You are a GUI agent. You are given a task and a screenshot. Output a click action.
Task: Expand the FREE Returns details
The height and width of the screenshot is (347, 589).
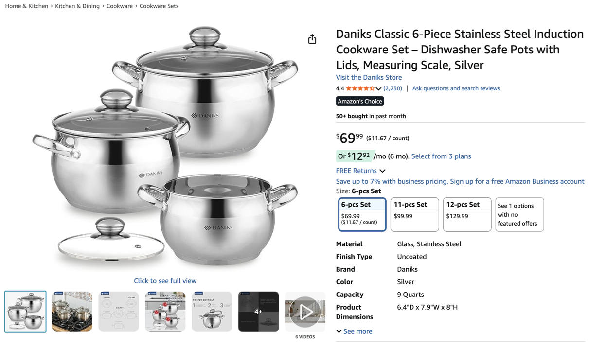click(x=360, y=171)
